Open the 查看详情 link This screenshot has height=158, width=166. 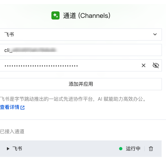point(12,107)
